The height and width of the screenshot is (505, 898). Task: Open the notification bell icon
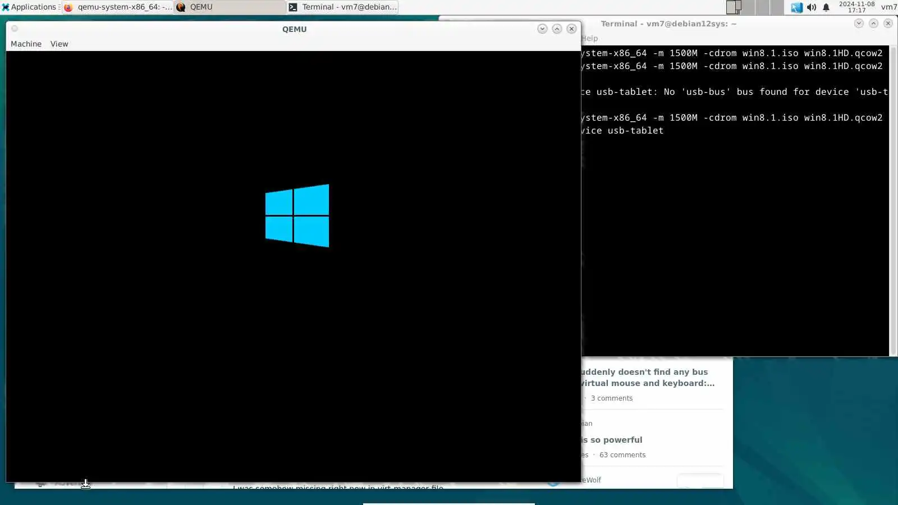(x=826, y=7)
